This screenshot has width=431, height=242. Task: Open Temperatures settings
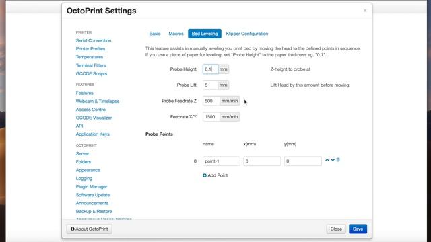tap(90, 57)
